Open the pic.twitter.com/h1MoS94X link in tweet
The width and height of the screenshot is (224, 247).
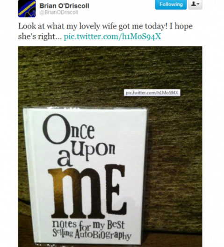click(x=112, y=36)
